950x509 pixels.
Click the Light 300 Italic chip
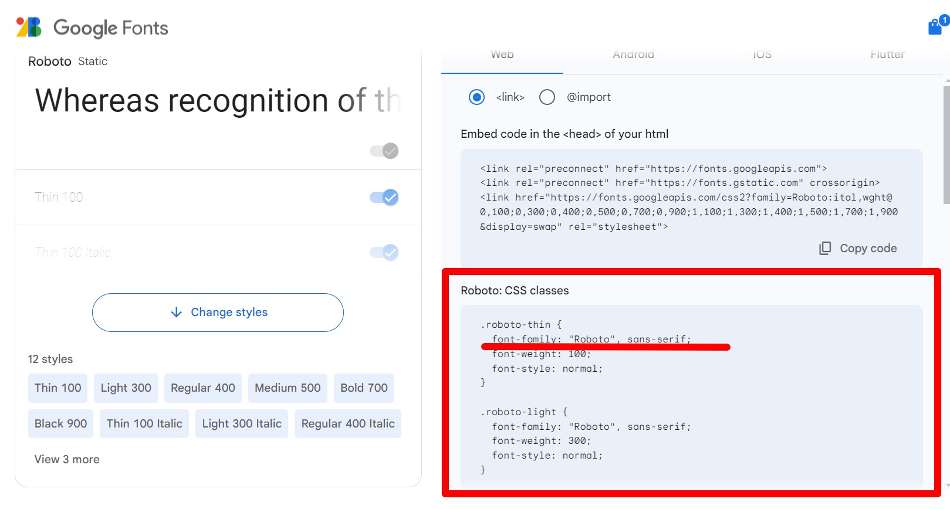coord(242,424)
